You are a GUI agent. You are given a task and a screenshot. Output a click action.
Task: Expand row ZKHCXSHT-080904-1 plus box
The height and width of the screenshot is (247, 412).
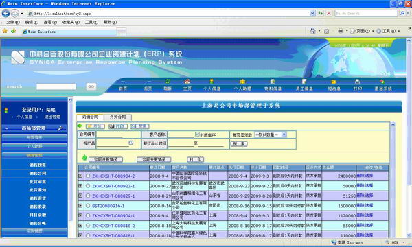pos(80,215)
